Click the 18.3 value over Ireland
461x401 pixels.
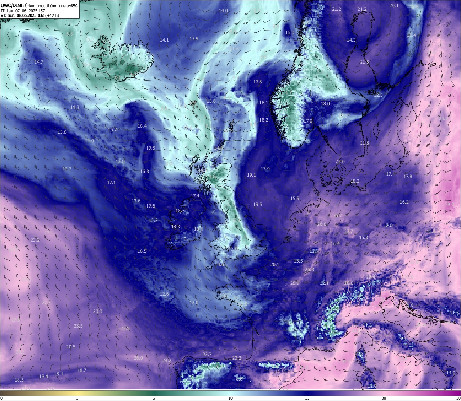pos(175,227)
